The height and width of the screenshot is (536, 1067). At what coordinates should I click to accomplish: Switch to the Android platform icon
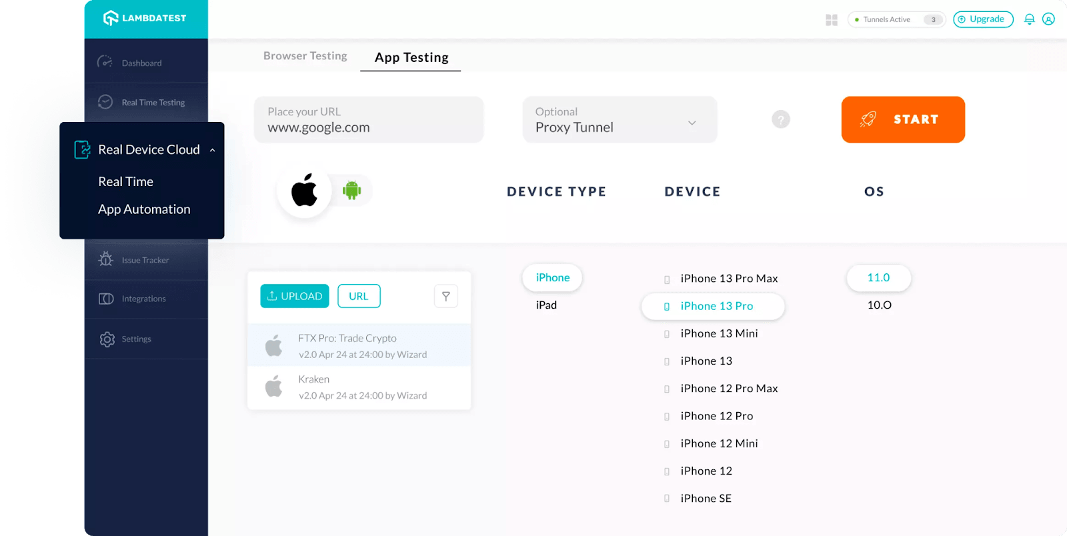(x=351, y=190)
